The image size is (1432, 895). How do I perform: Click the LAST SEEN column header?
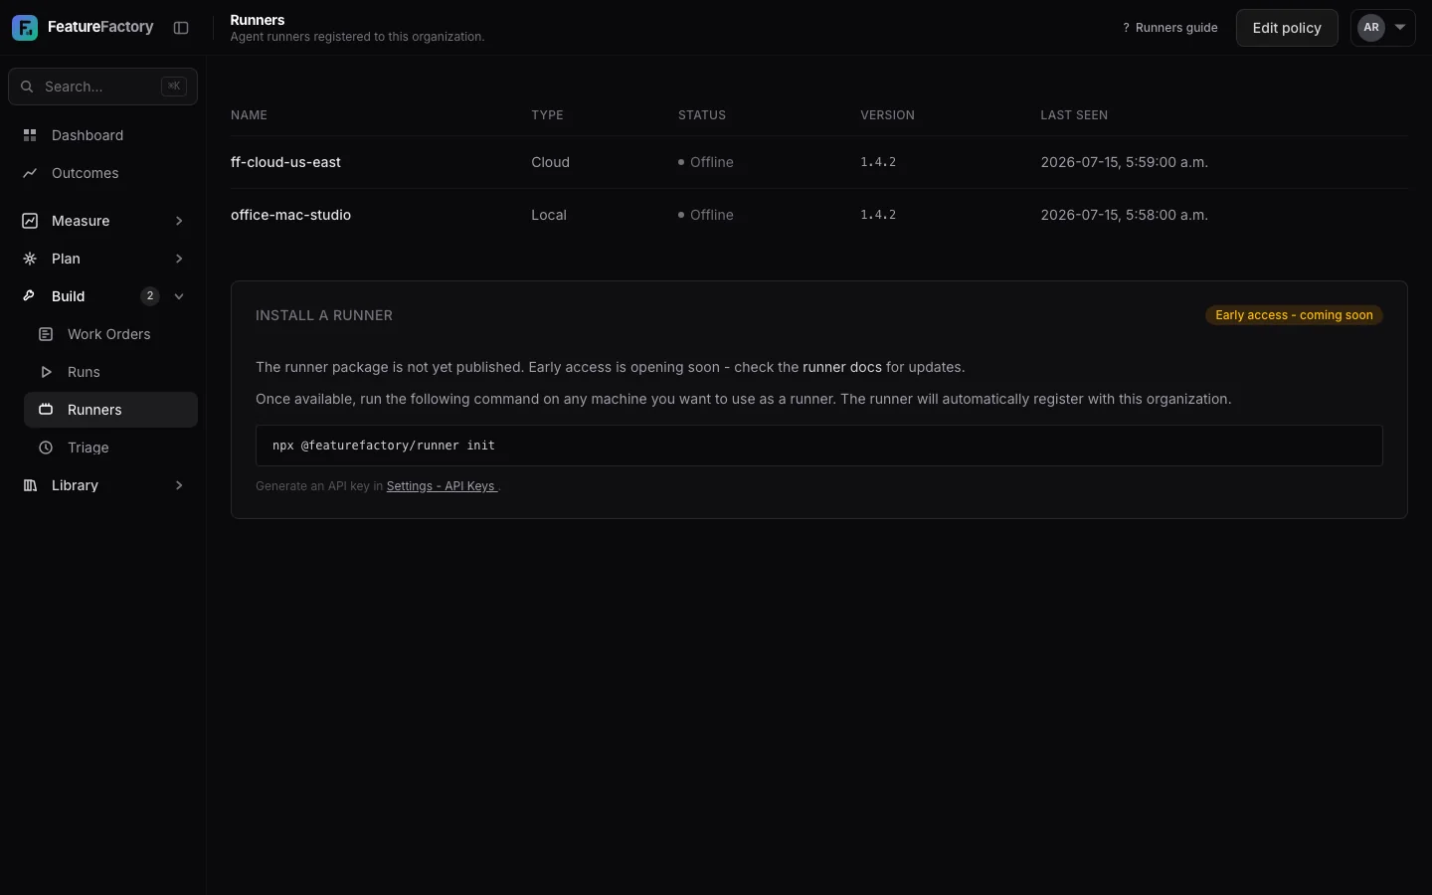[1074, 115]
